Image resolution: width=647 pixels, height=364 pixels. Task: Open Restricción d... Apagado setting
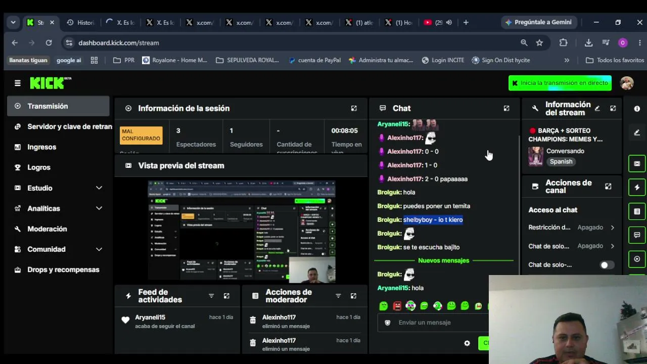tap(572, 227)
